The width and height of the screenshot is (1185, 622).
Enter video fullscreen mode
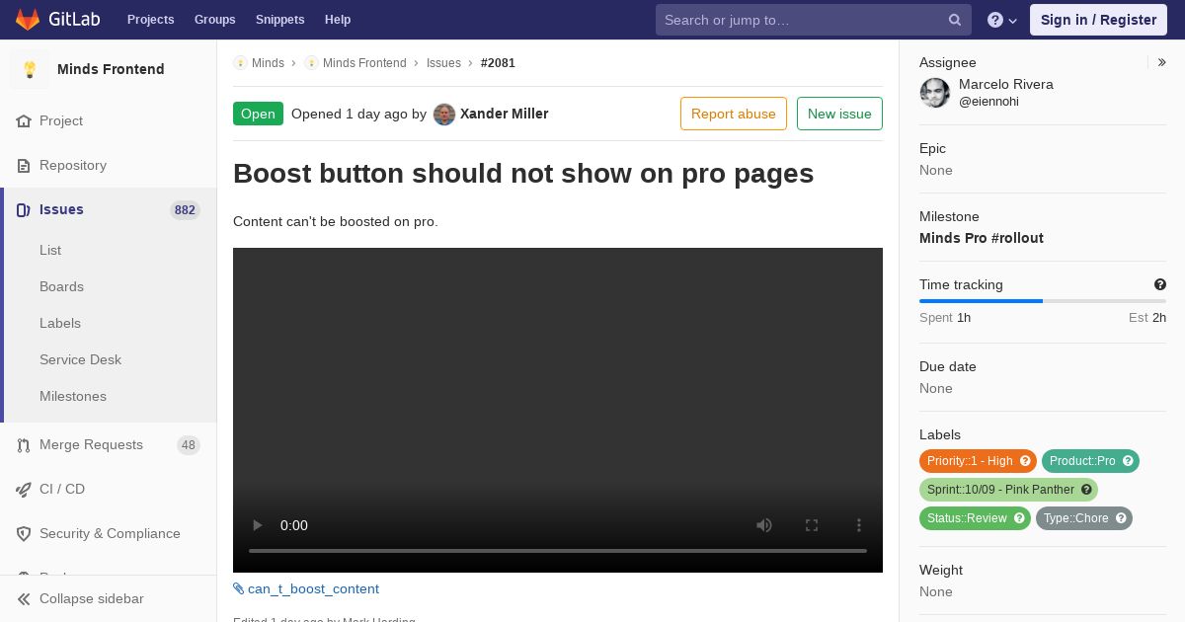click(x=812, y=525)
